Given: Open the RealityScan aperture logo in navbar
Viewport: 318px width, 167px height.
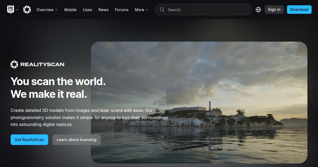Looking at the screenshot, I should (27, 10).
